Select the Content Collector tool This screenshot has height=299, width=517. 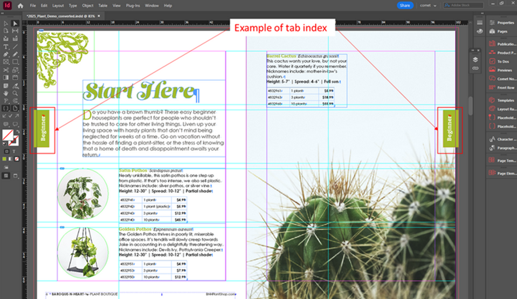(6, 39)
